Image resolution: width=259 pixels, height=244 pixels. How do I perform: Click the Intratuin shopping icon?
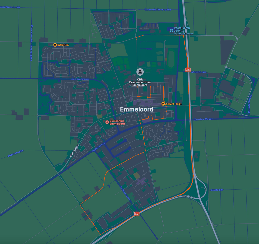[55, 45]
